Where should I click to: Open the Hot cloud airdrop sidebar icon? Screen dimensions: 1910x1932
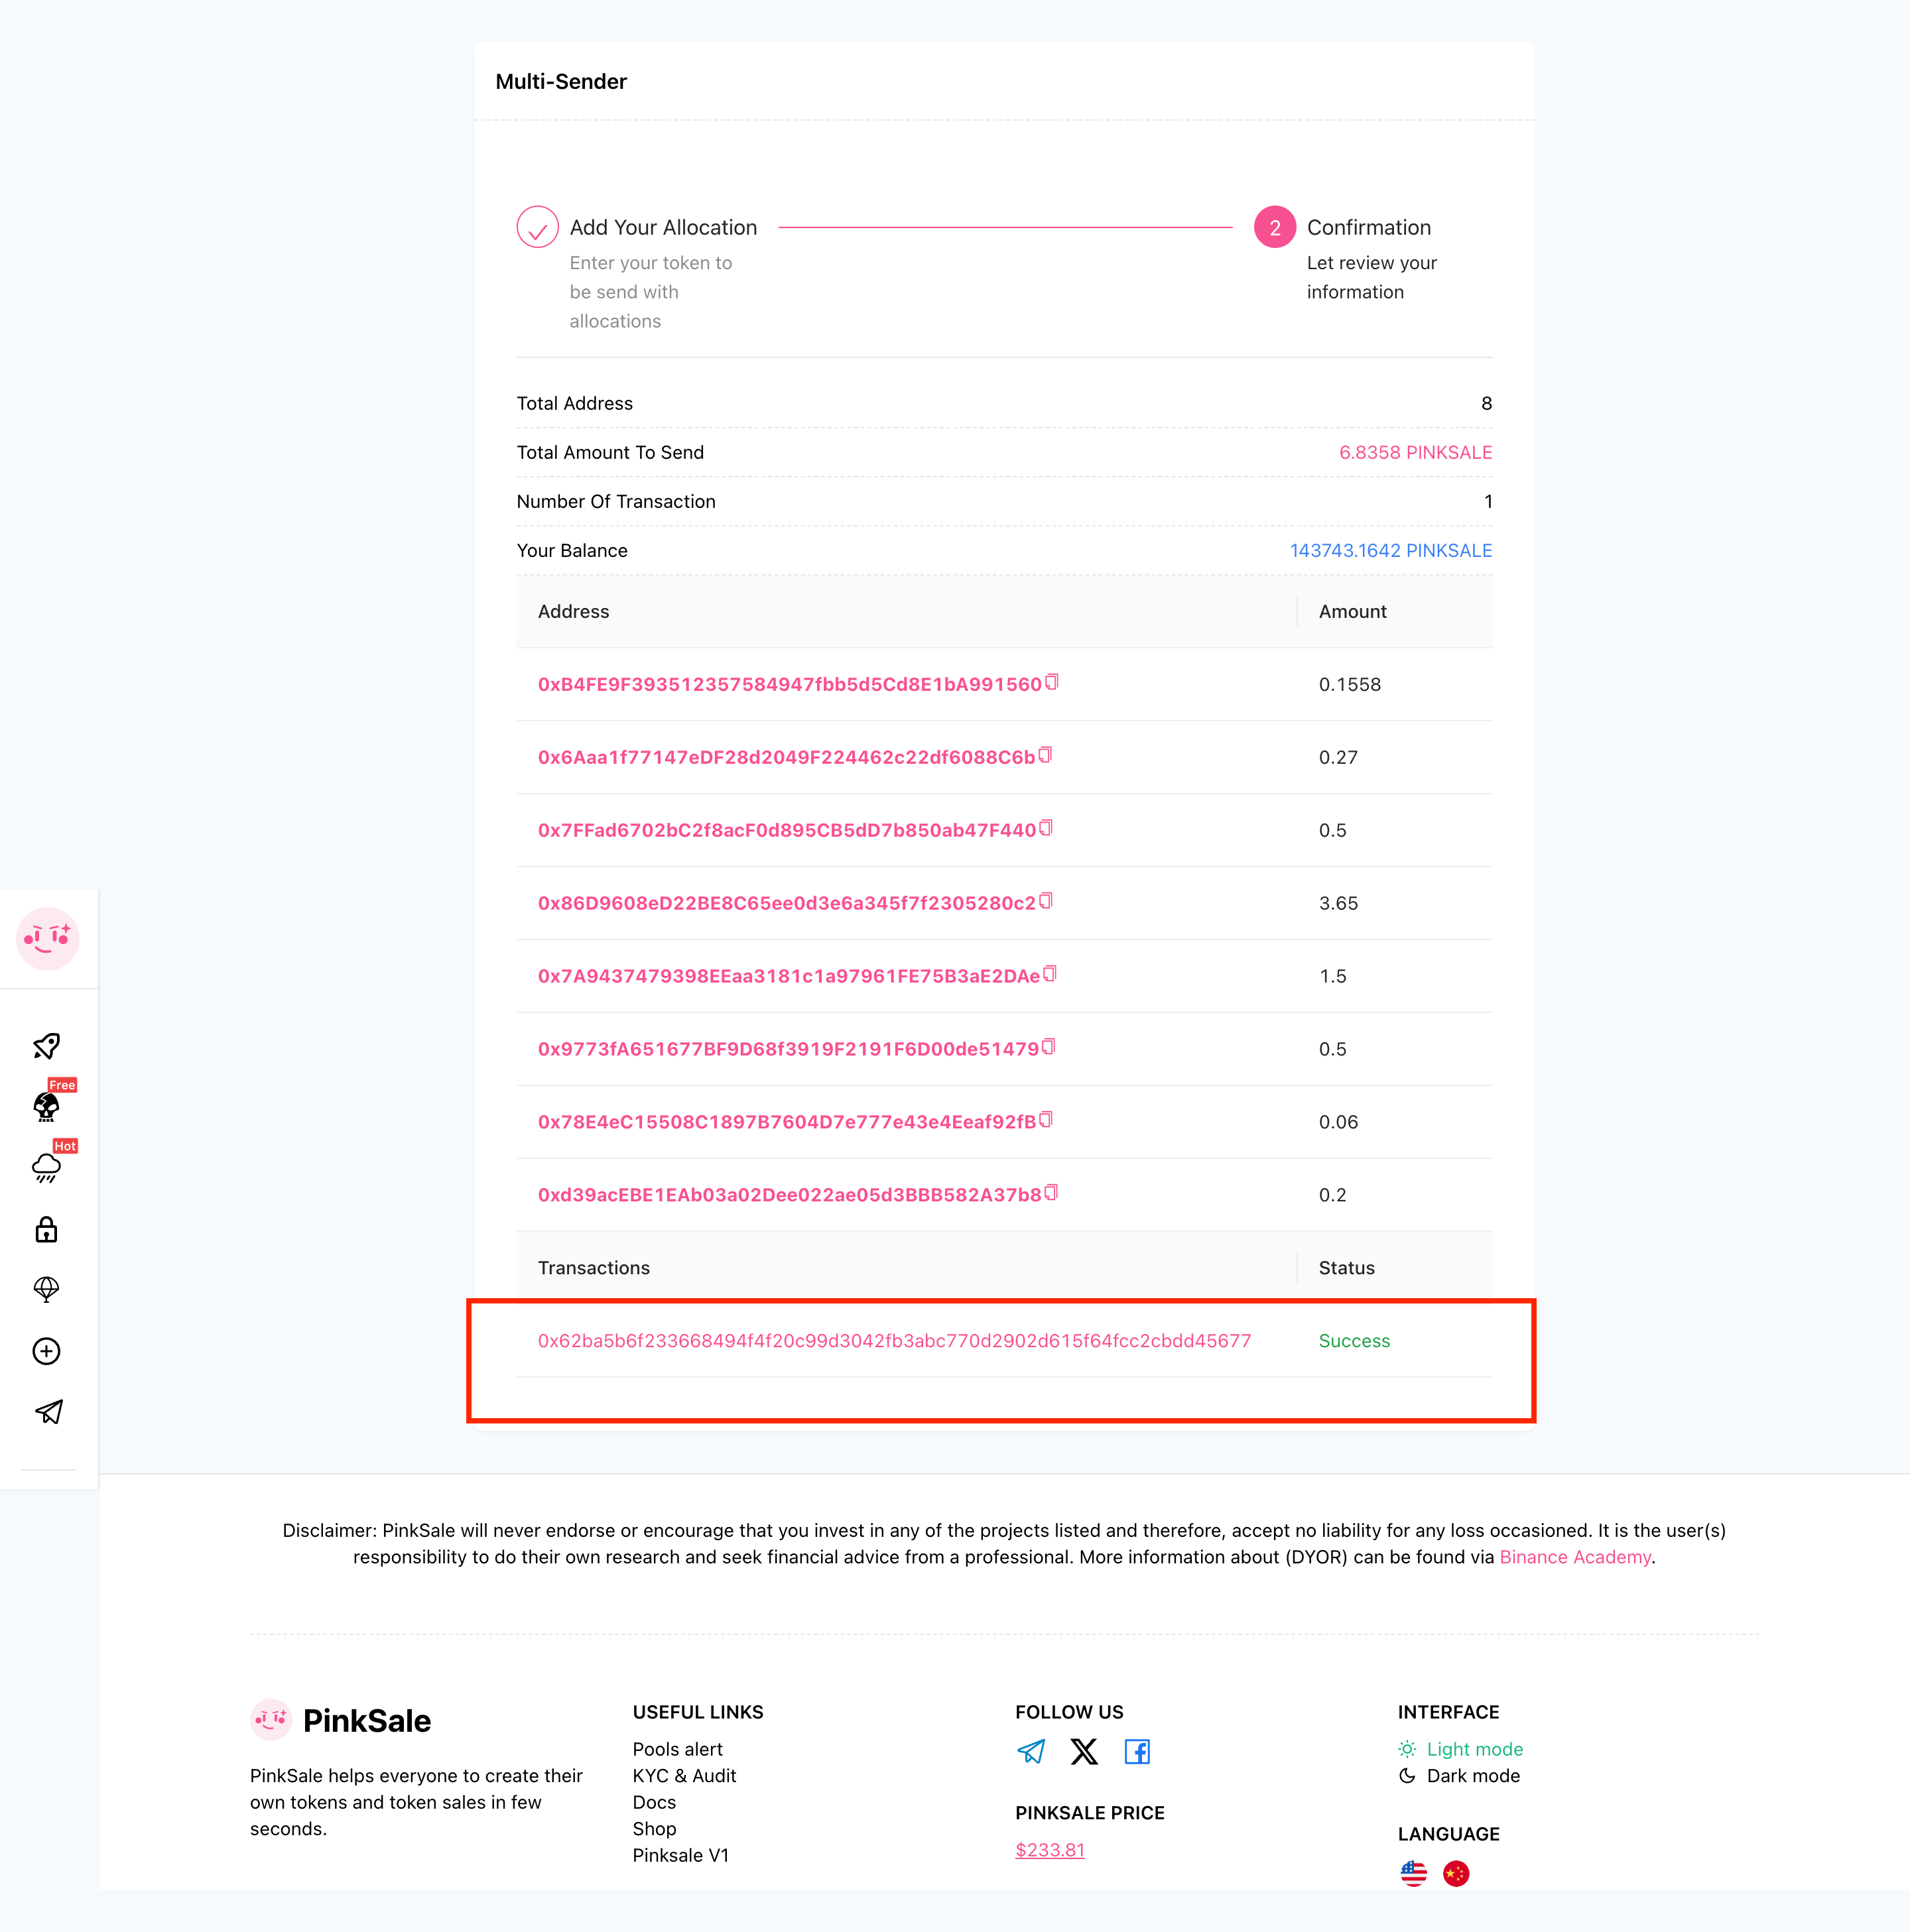tap(47, 1168)
